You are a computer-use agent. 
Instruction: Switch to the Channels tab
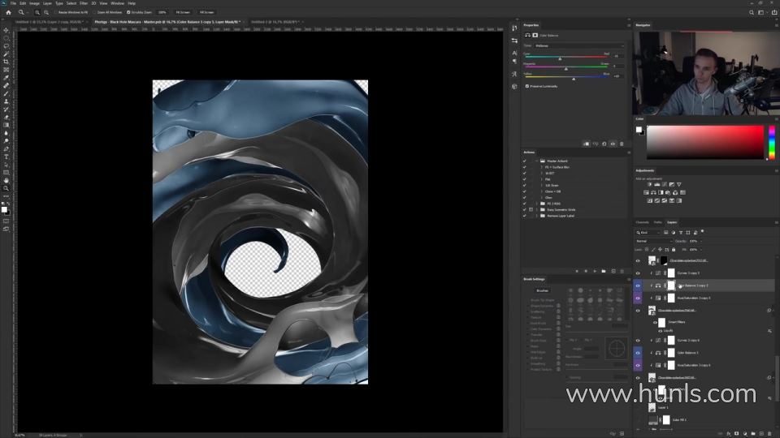pyautogui.click(x=642, y=221)
